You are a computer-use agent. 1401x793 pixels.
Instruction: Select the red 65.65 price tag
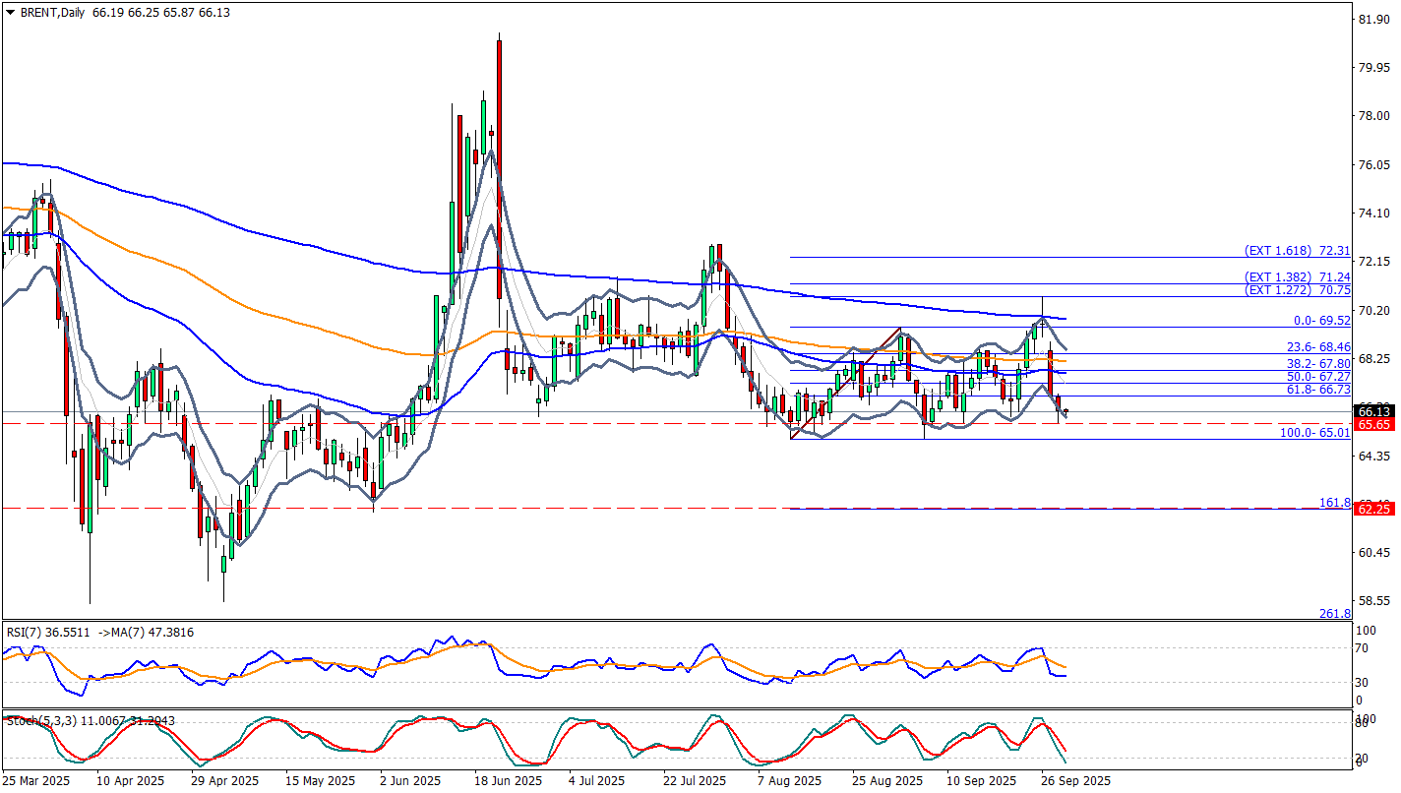pyautogui.click(x=1372, y=424)
